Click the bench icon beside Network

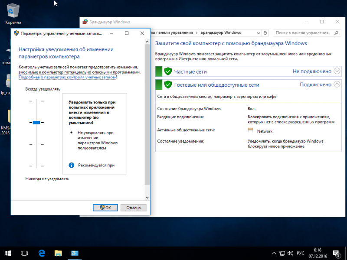250,130
